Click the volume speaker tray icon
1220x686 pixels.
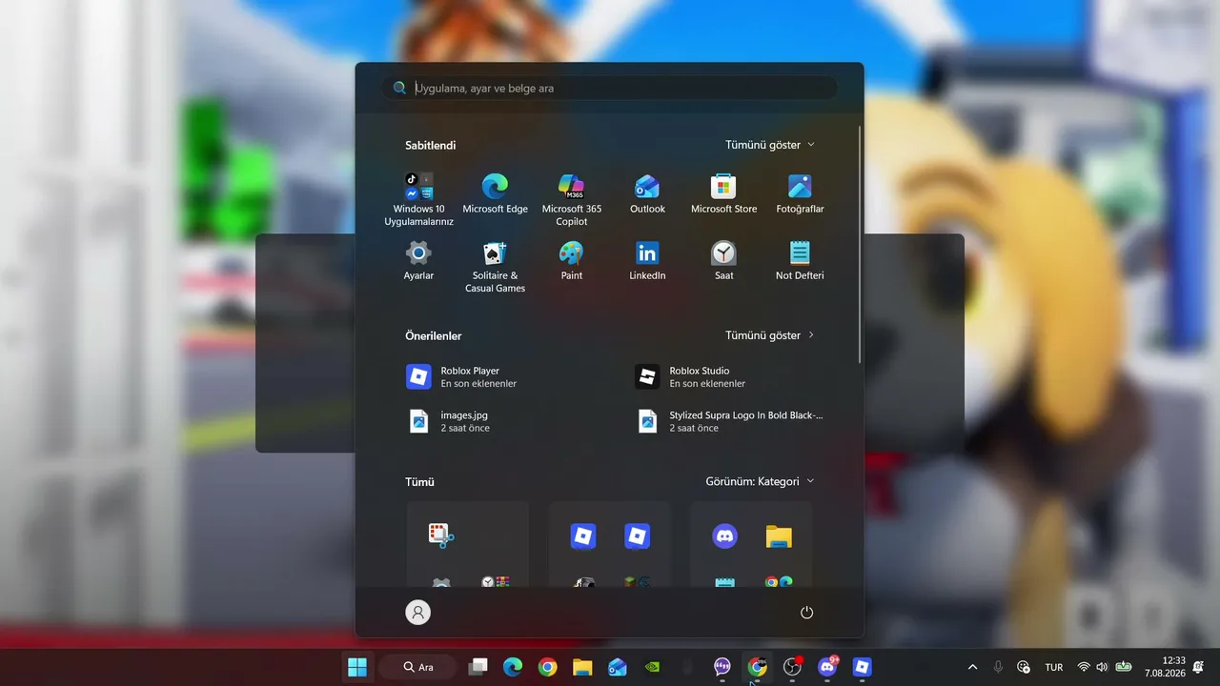tap(1103, 667)
